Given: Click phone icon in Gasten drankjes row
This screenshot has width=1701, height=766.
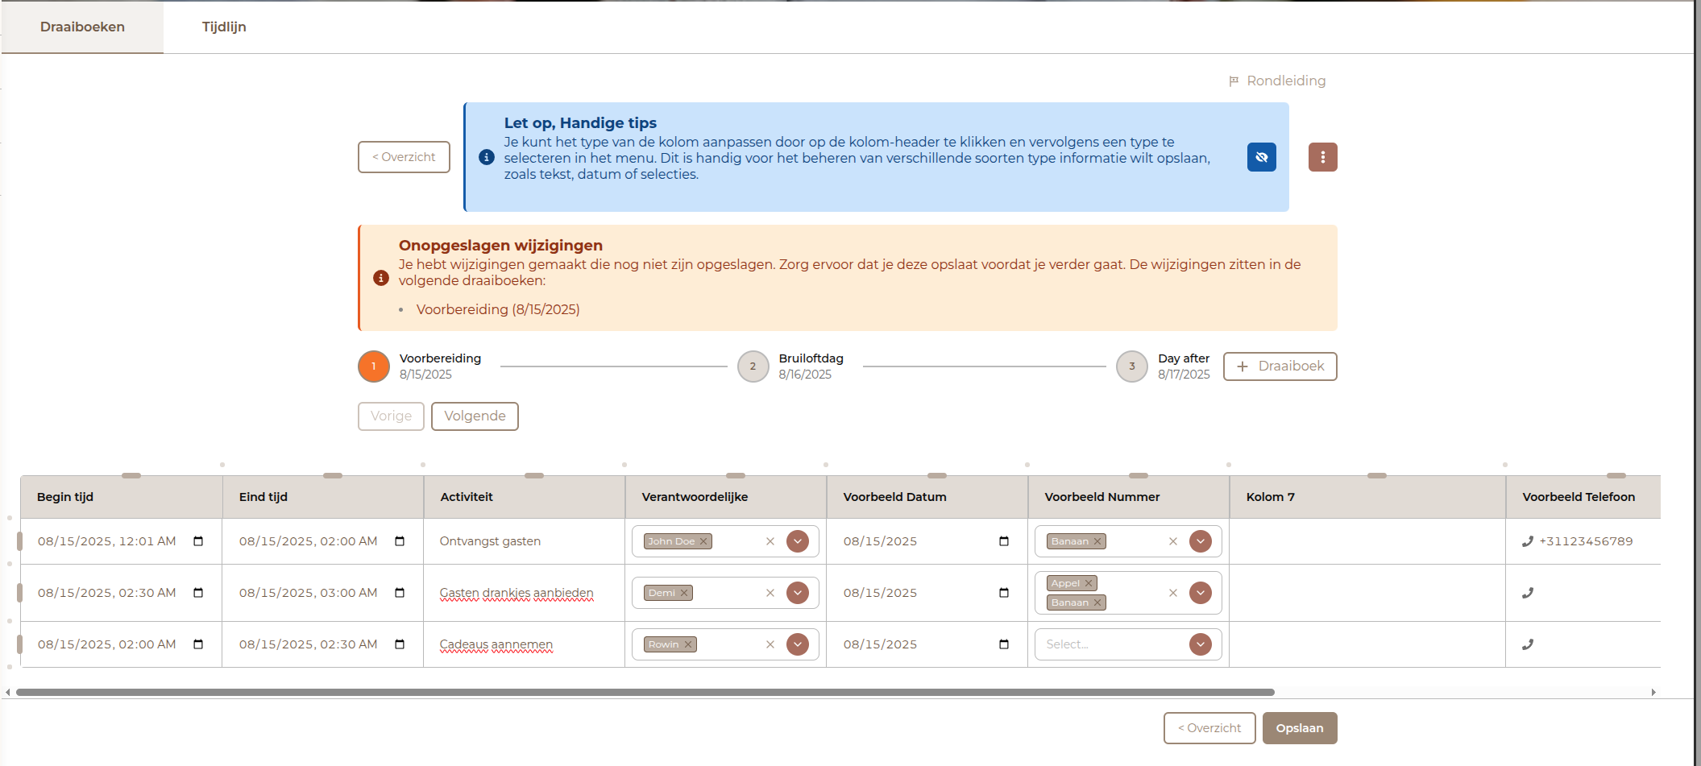Looking at the screenshot, I should tap(1528, 593).
